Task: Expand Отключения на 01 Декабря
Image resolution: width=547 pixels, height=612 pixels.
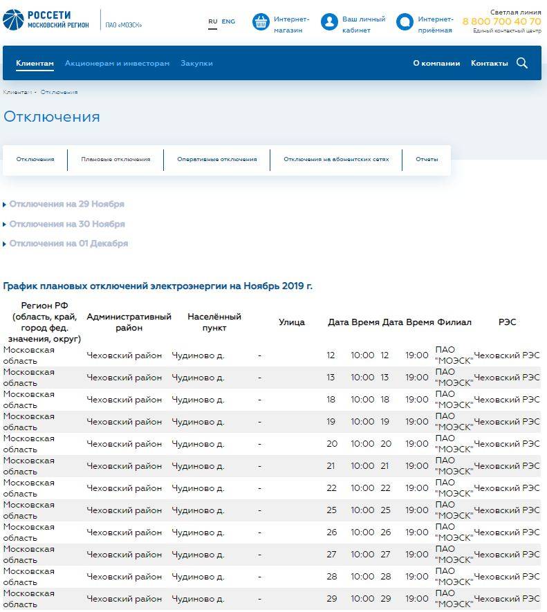Action: pyautogui.click(x=68, y=243)
